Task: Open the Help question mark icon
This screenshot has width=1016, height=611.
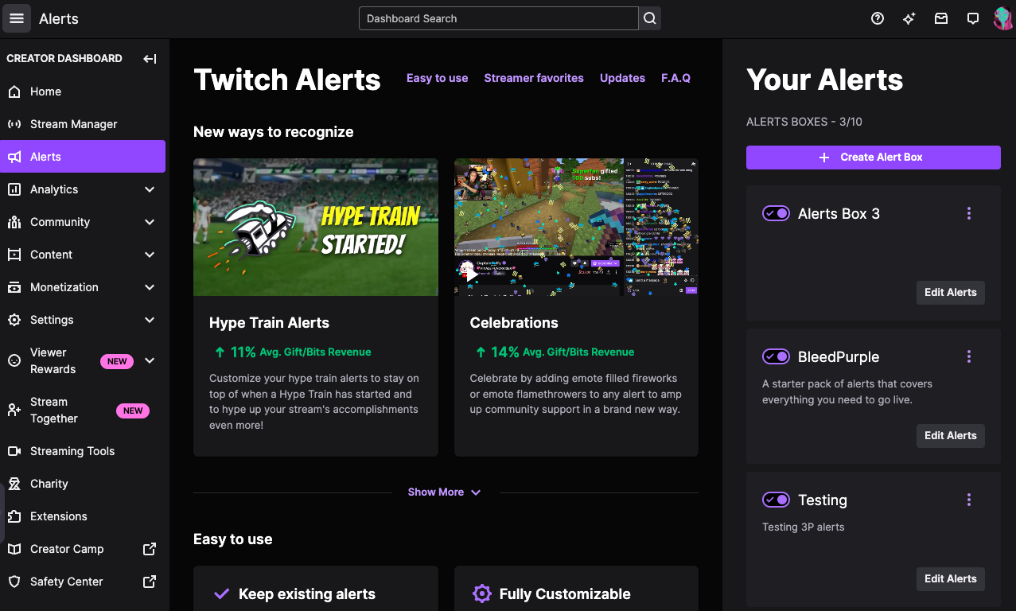Action: pyautogui.click(x=878, y=18)
